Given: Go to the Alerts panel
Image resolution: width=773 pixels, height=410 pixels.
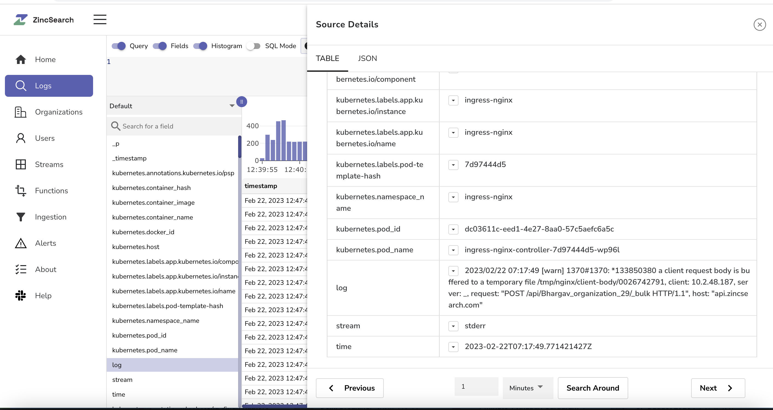Looking at the screenshot, I should (46, 243).
